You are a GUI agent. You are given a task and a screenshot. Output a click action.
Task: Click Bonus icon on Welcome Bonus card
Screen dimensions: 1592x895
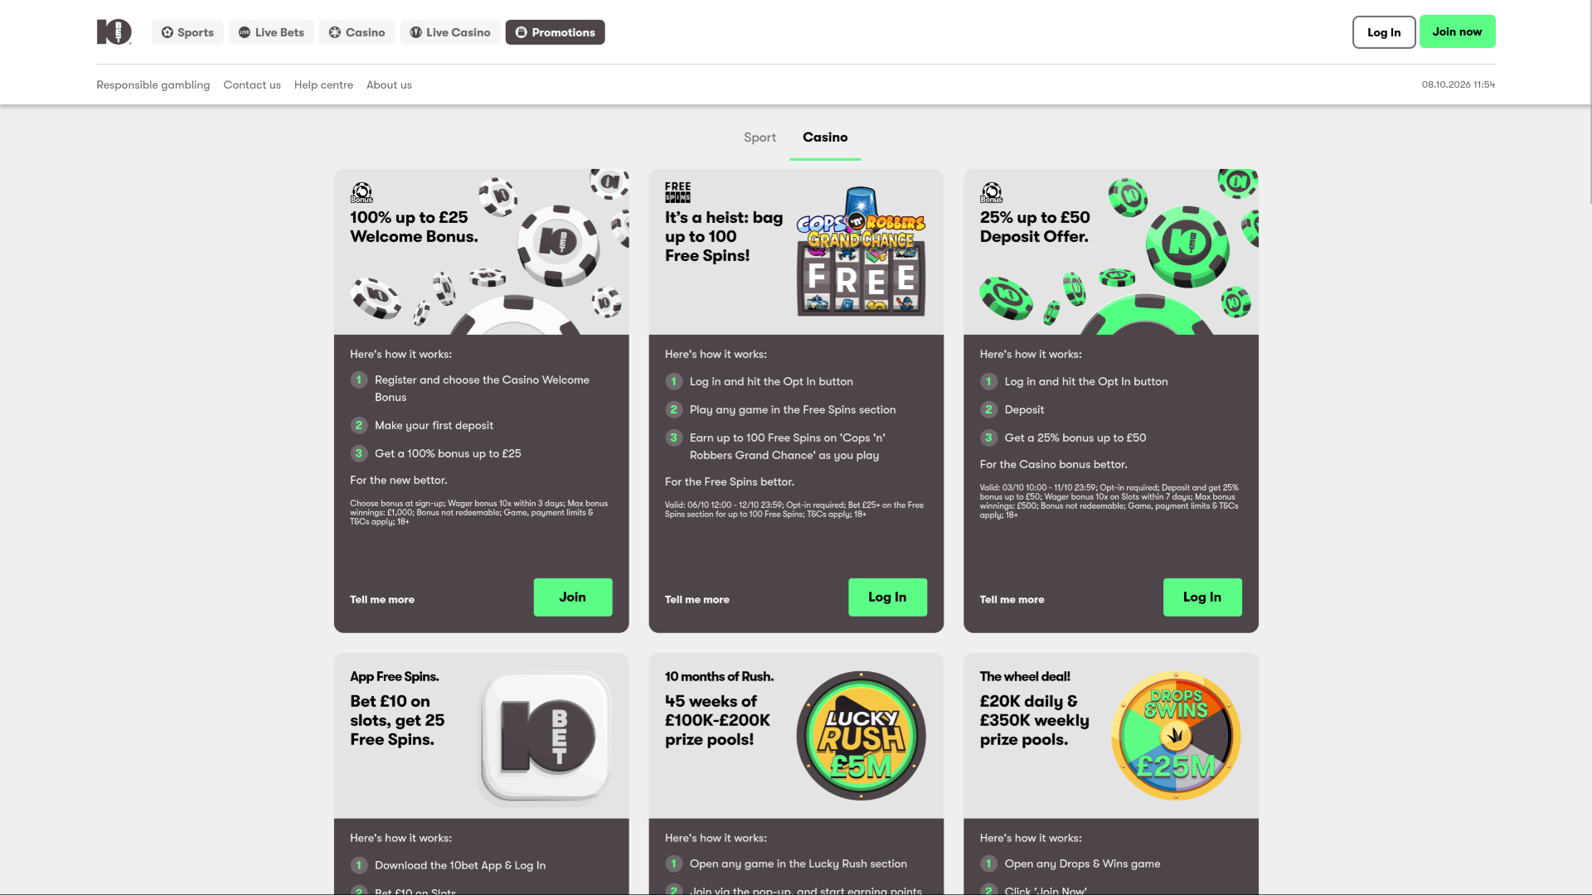click(x=362, y=192)
